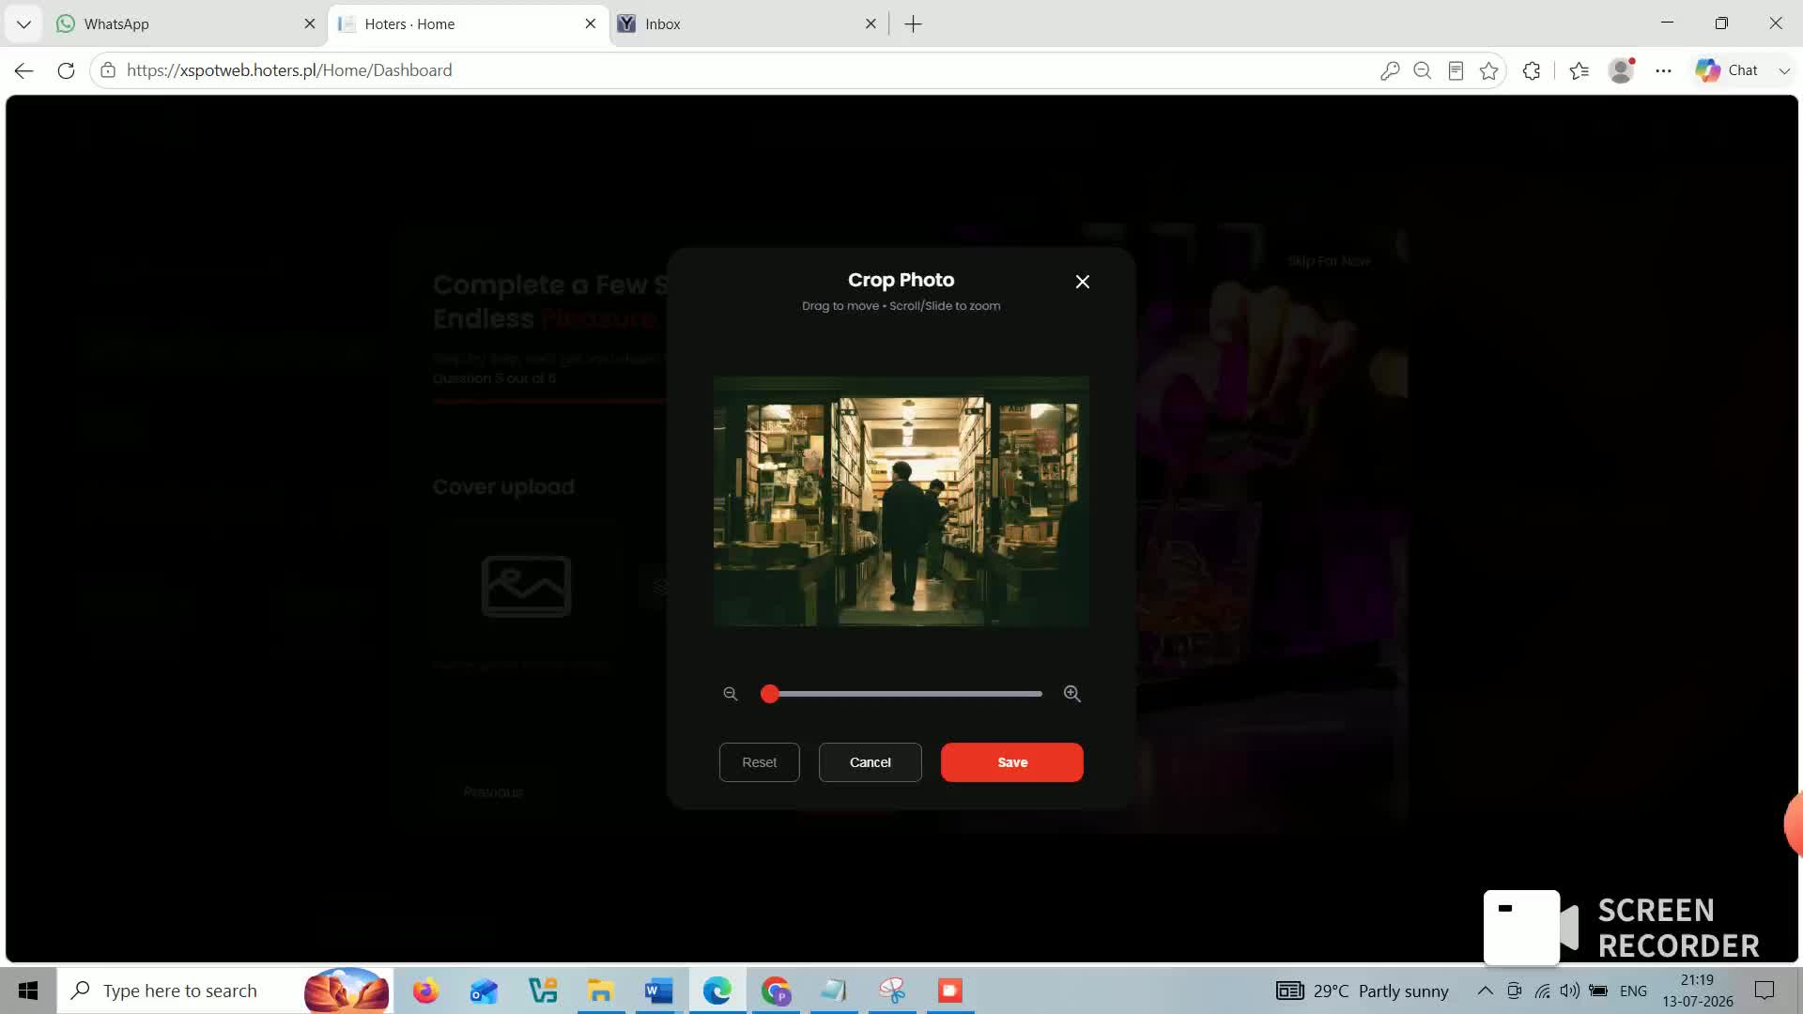Open the notification center
The height and width of the screenshot is (1014, 1803).
[1764, 991]
